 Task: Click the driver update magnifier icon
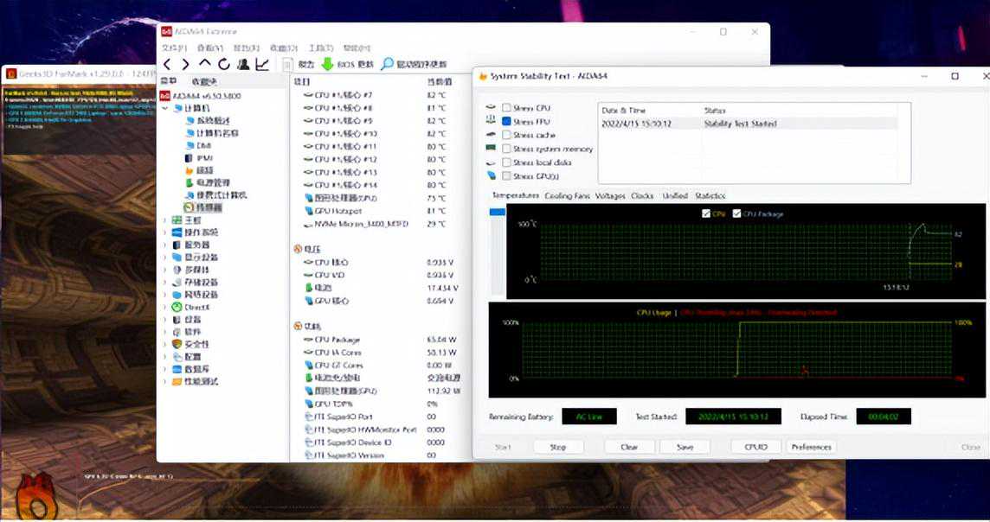click(x=387, y=64)
